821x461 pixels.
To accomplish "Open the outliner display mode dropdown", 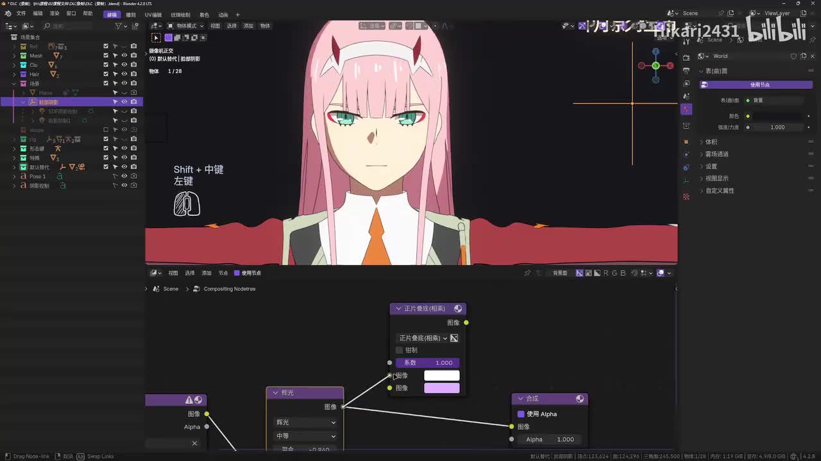I will tap(28, 26).
